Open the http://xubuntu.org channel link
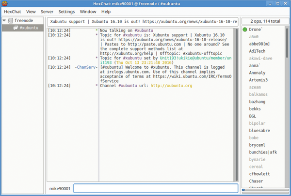Viewport: 291px width, 196px height. pyautogui.click(x=171, y=86)
